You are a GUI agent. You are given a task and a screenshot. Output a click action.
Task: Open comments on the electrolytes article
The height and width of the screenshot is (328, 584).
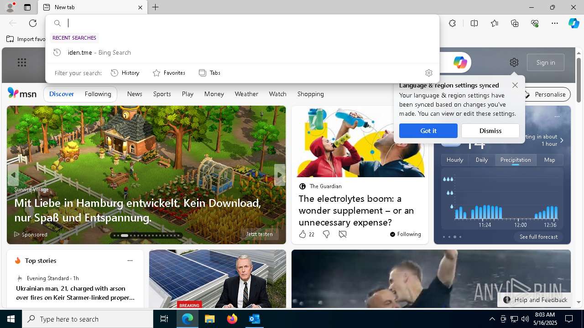pyautogui.click(x=343, y=234)
